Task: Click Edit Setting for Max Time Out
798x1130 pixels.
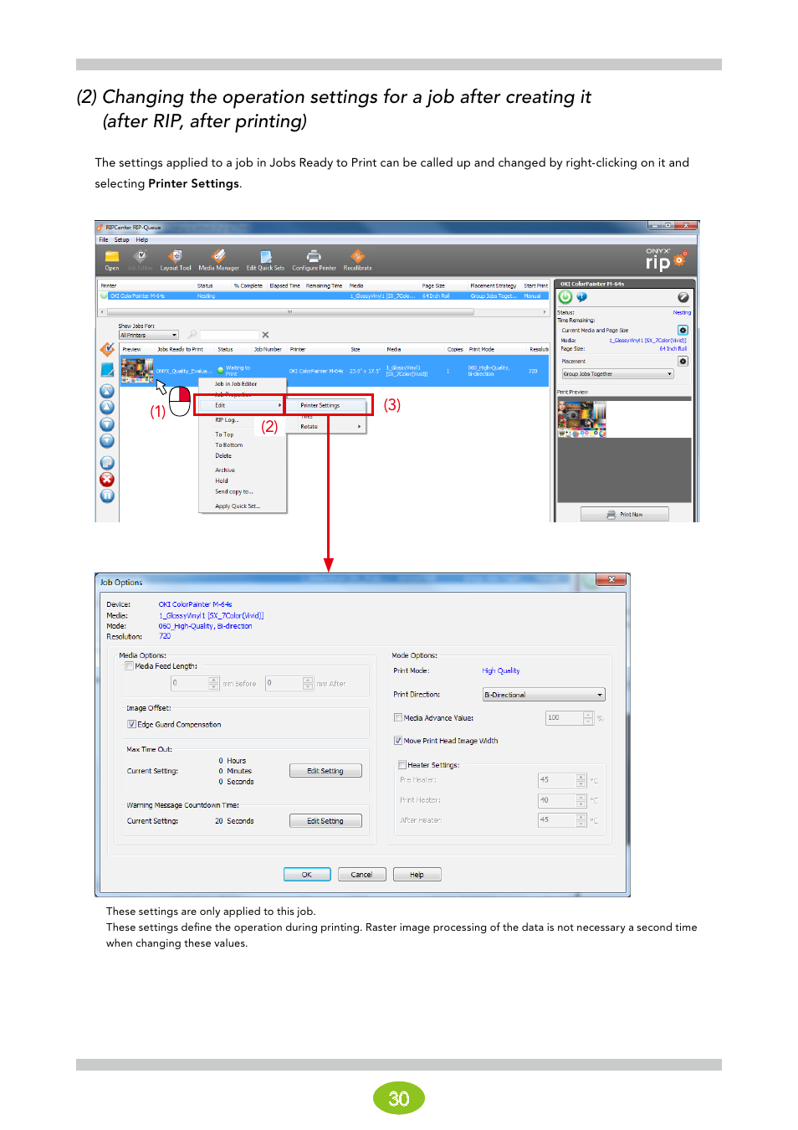Action: coord(325,771)
